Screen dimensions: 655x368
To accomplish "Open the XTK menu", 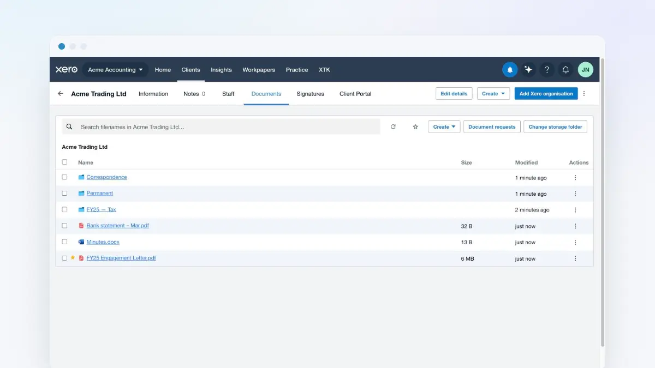I will tap(324, 70).
